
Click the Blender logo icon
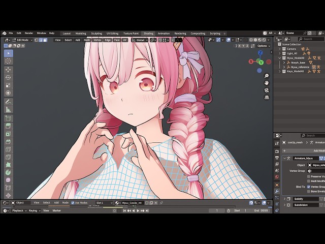coord(4,33)
